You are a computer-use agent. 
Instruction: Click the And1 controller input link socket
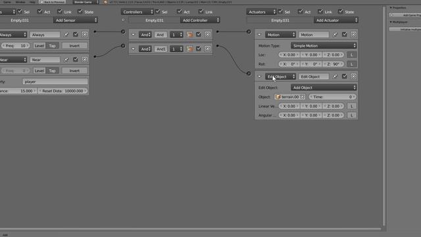[123, 45]
